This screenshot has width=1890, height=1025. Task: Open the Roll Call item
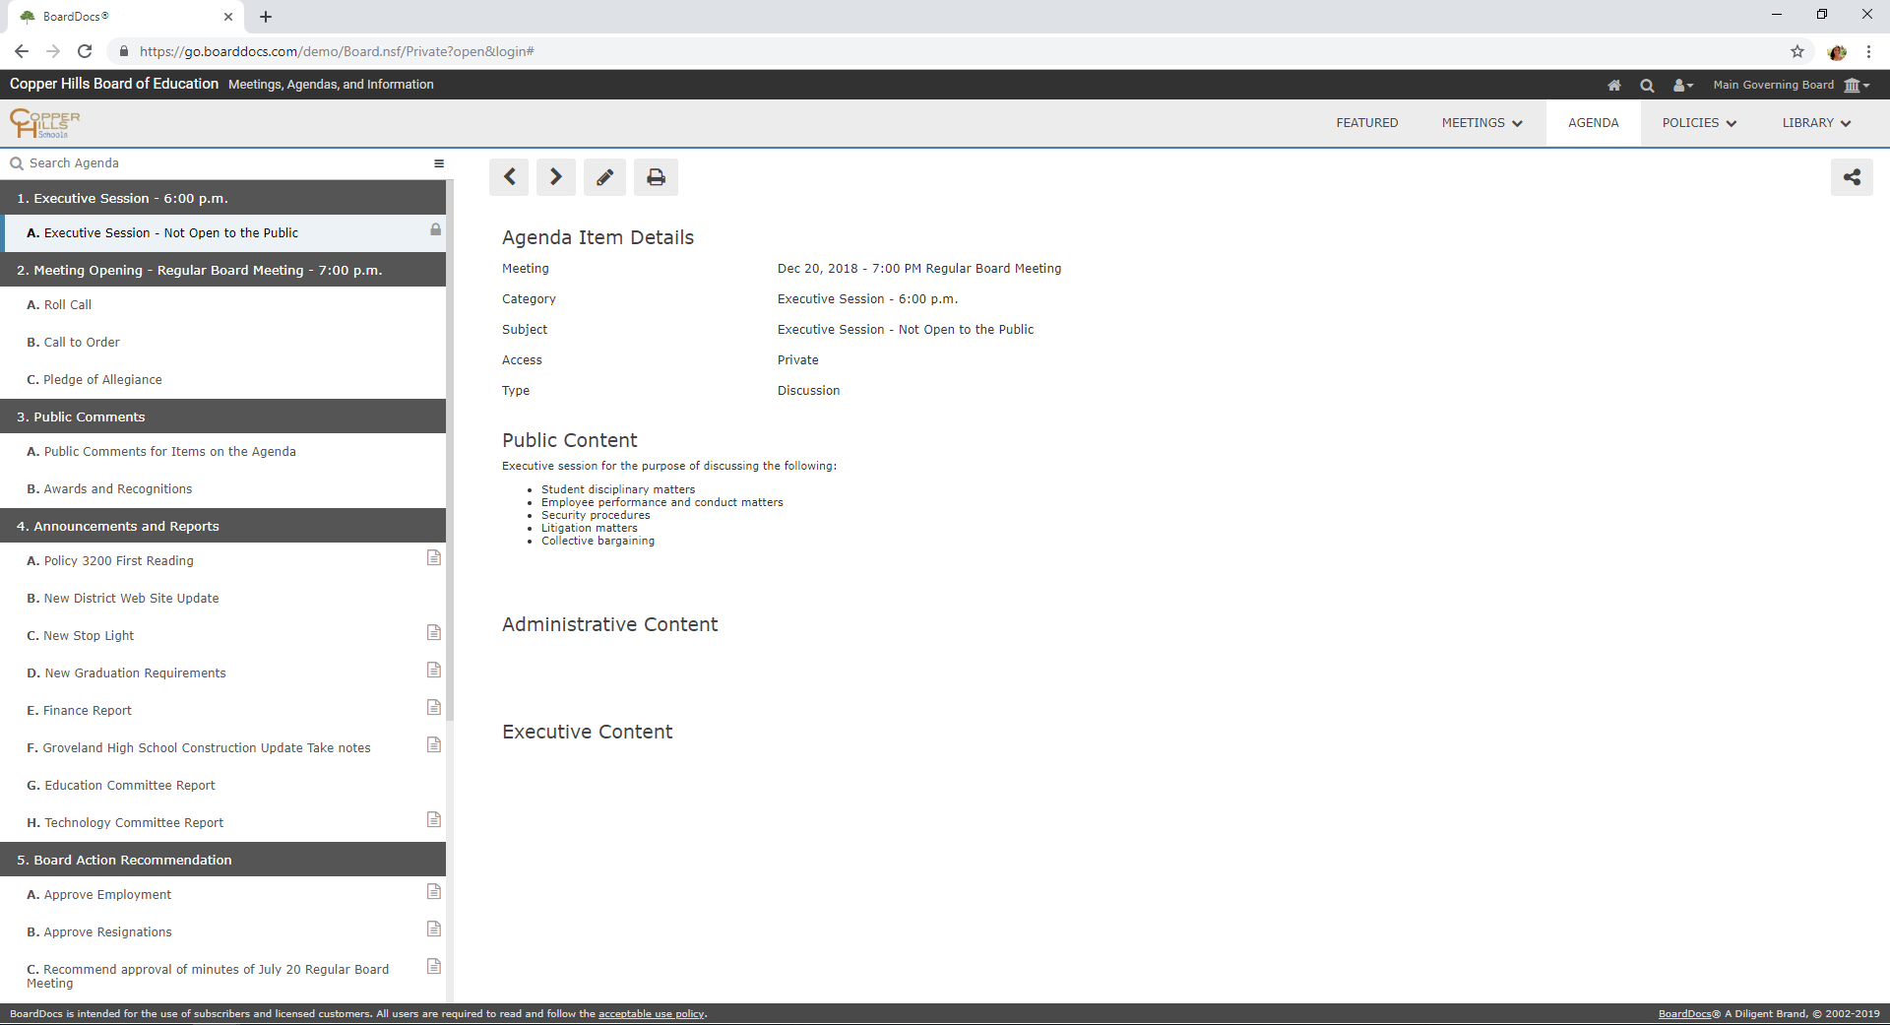(222, 305)
